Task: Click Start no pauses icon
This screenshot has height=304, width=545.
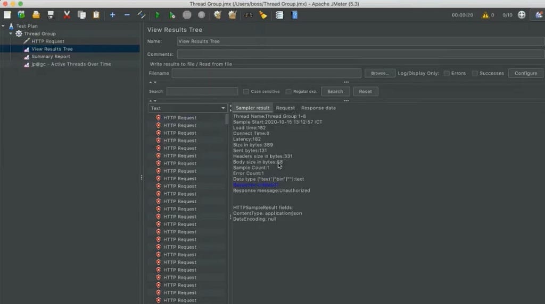Action: pyautogui.click(x=172, y=15)
